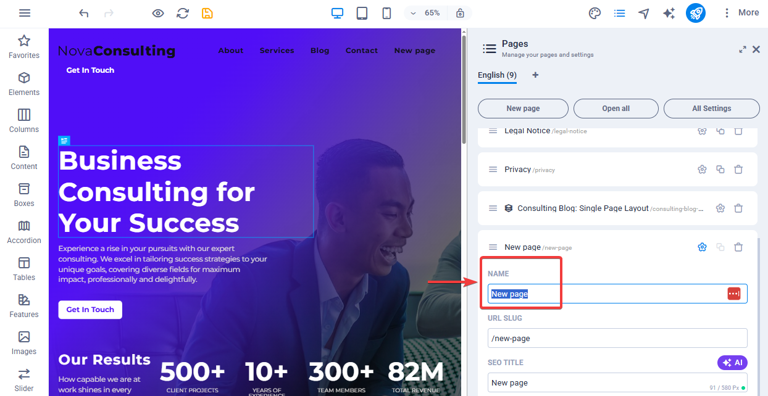Image resolution: width=768 pixels, height=396 pixels.
Task: Switch to mobile preview mode
Action: (x=386, y=12)
